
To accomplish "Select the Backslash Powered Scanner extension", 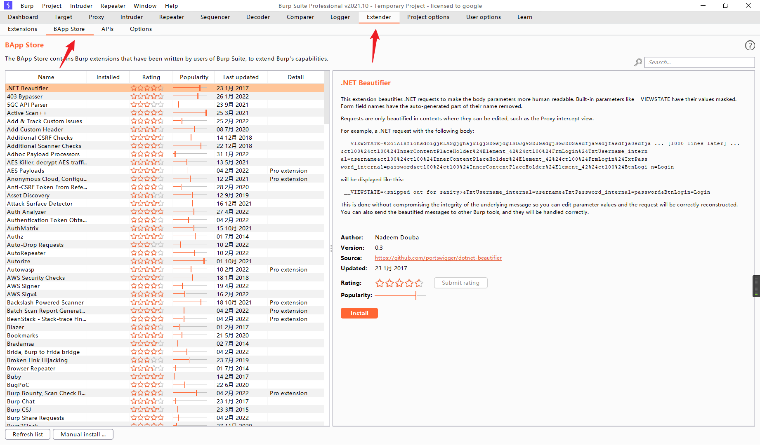I will [x=165, y=302].
